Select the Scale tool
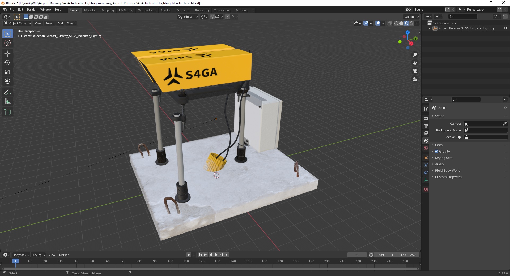510x276 pixels. (x=7, y=72)
